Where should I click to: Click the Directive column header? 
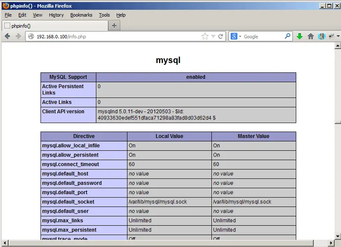[x=84, y=136]
